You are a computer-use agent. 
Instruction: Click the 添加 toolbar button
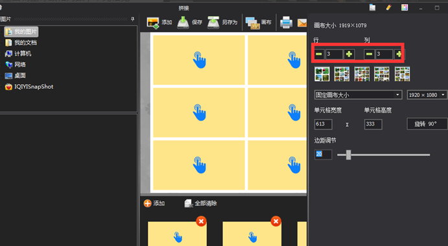tap(159, 22)
